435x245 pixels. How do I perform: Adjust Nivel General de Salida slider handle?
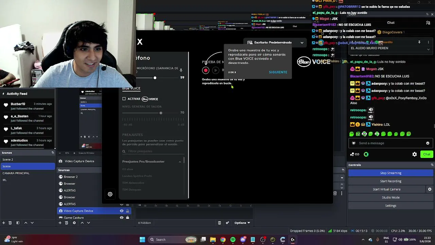(x=161, y=113)
